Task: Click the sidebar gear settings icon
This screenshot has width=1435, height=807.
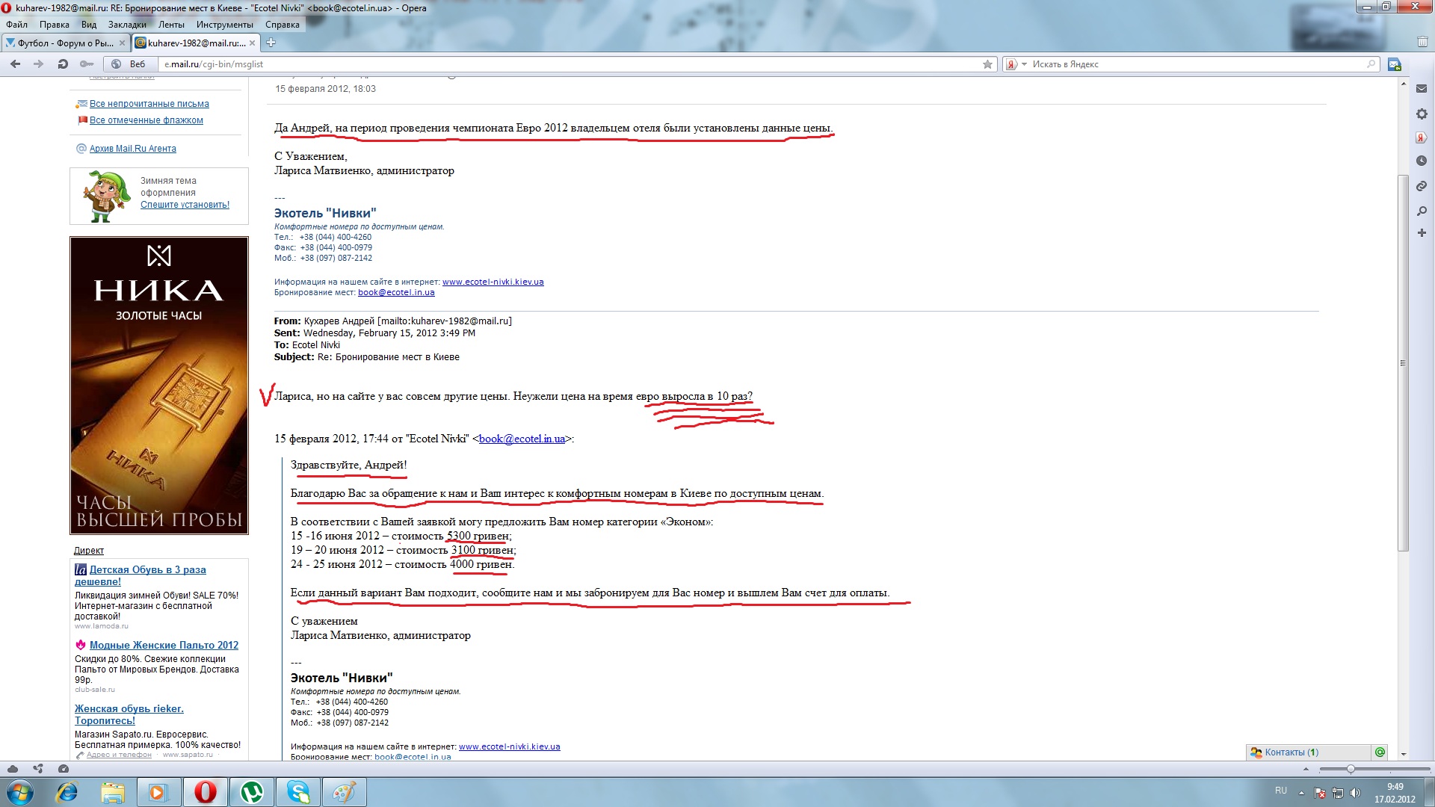Action: pyautogui.click(x=1421, y=114)
